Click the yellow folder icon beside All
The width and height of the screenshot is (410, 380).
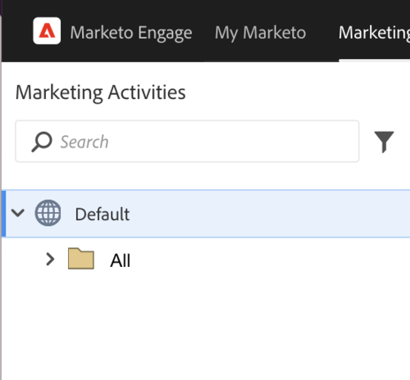tap(81, 259)
